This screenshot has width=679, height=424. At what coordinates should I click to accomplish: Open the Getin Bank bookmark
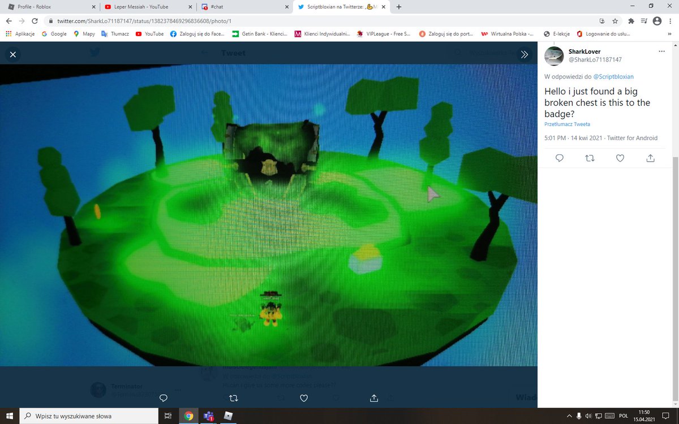tap(260, 34)
